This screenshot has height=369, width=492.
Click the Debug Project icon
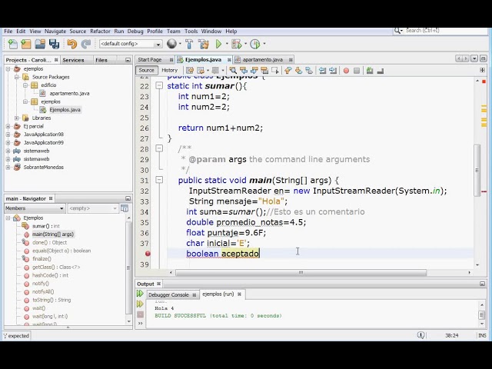coord(236,44)
